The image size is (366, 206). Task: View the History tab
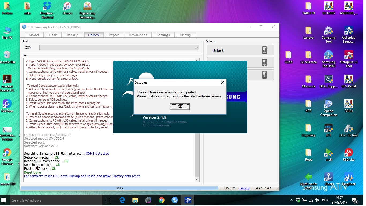[x=185, y=35]
